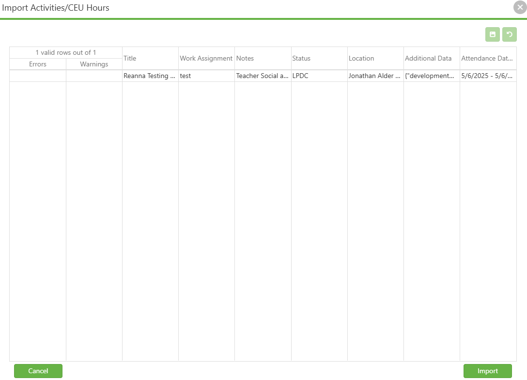This screenshot has width=527, height=380.
Task: Click the undo/revert arrow icon
Action: 509,34
